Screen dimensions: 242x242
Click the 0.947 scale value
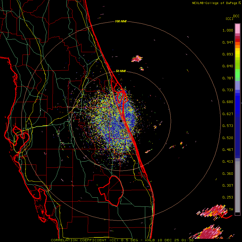(x=228, y=42)
